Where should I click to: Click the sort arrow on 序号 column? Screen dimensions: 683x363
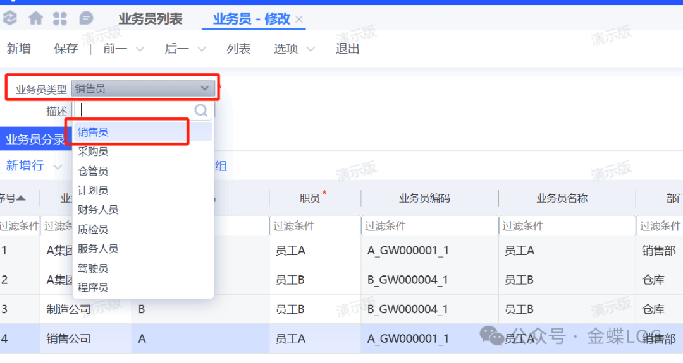21,198
